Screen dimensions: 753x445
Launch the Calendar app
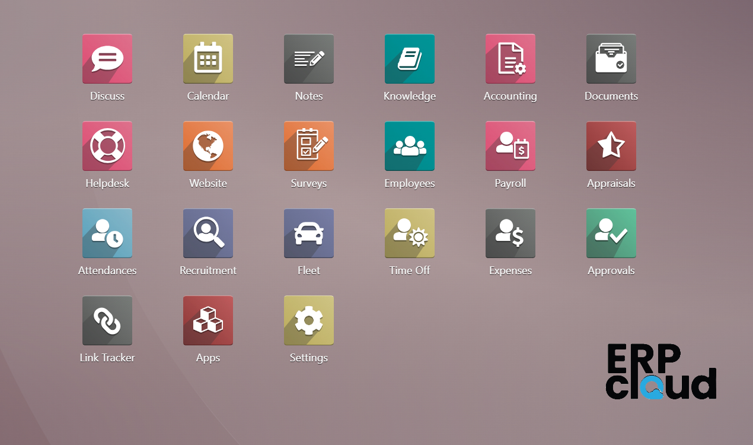[x=208, y=59]
